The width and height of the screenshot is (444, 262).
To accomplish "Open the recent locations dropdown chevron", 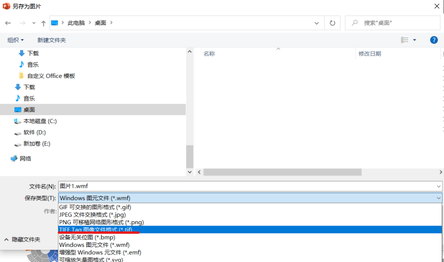I will [x=33, y=23].
